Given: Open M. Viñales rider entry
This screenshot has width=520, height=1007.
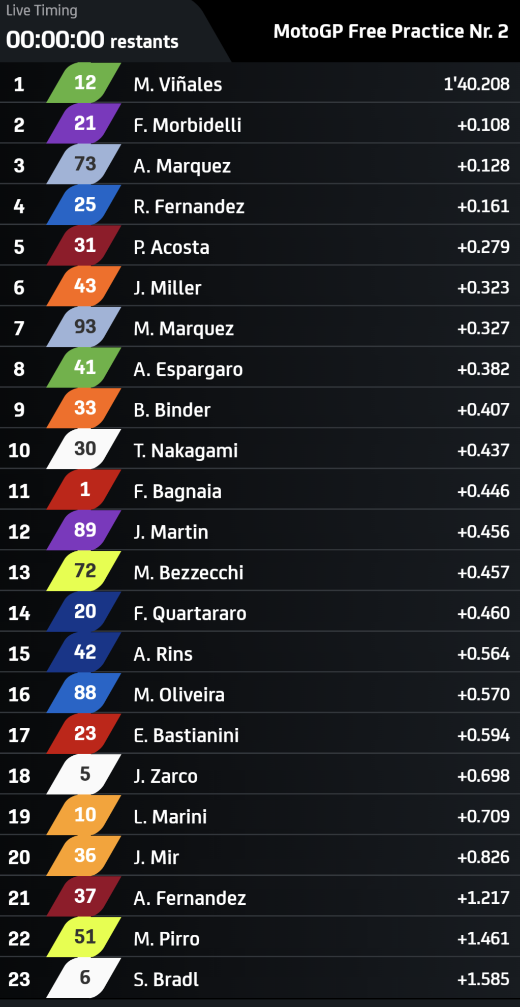Looking at the screenshot, I should point(260,83).
